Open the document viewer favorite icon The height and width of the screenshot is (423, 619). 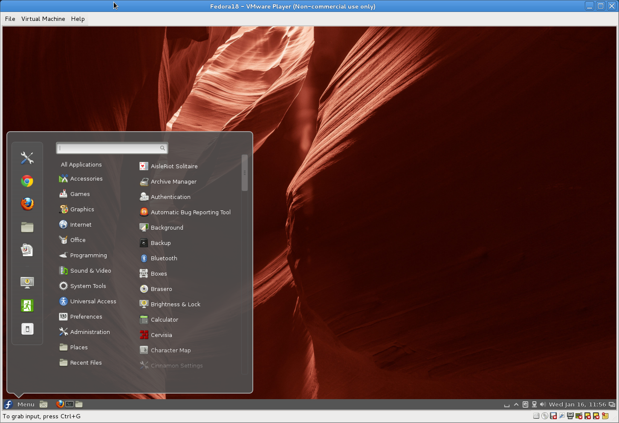pyautogui.click(x=27, y=250)
